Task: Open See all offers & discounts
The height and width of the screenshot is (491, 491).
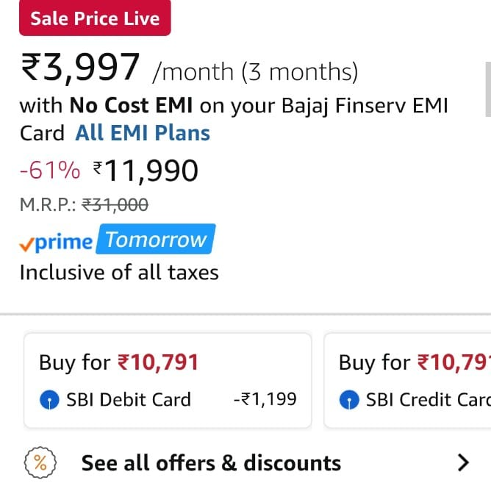Action: (x=211, y=463)
